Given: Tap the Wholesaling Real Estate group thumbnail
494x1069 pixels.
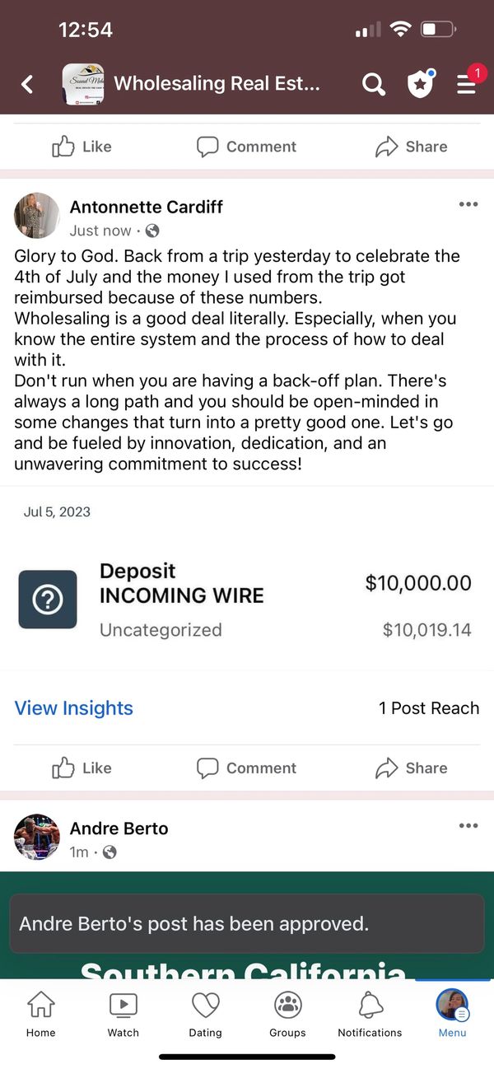Looking at the screenshot, I should 83,83.
